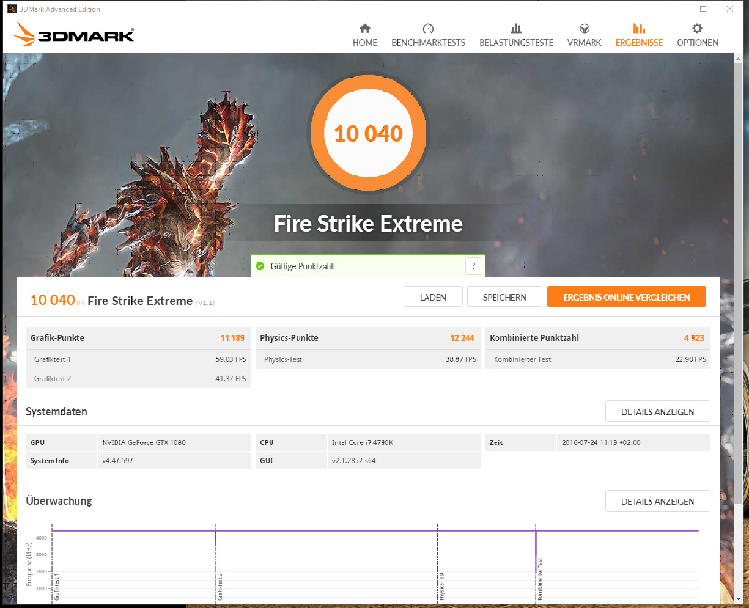
Task: Click Grafik-Punkte score 11 189
Action: [x=233, y=338]
